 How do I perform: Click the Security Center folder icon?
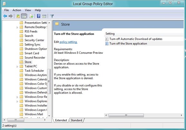(21, 40)
